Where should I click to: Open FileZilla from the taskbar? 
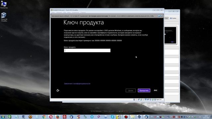coord(65,117)
